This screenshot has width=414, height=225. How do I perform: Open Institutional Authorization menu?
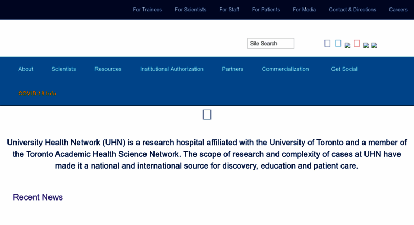(x=172, y=69)
